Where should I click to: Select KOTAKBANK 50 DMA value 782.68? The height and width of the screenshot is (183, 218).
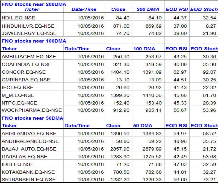[152, 172]
